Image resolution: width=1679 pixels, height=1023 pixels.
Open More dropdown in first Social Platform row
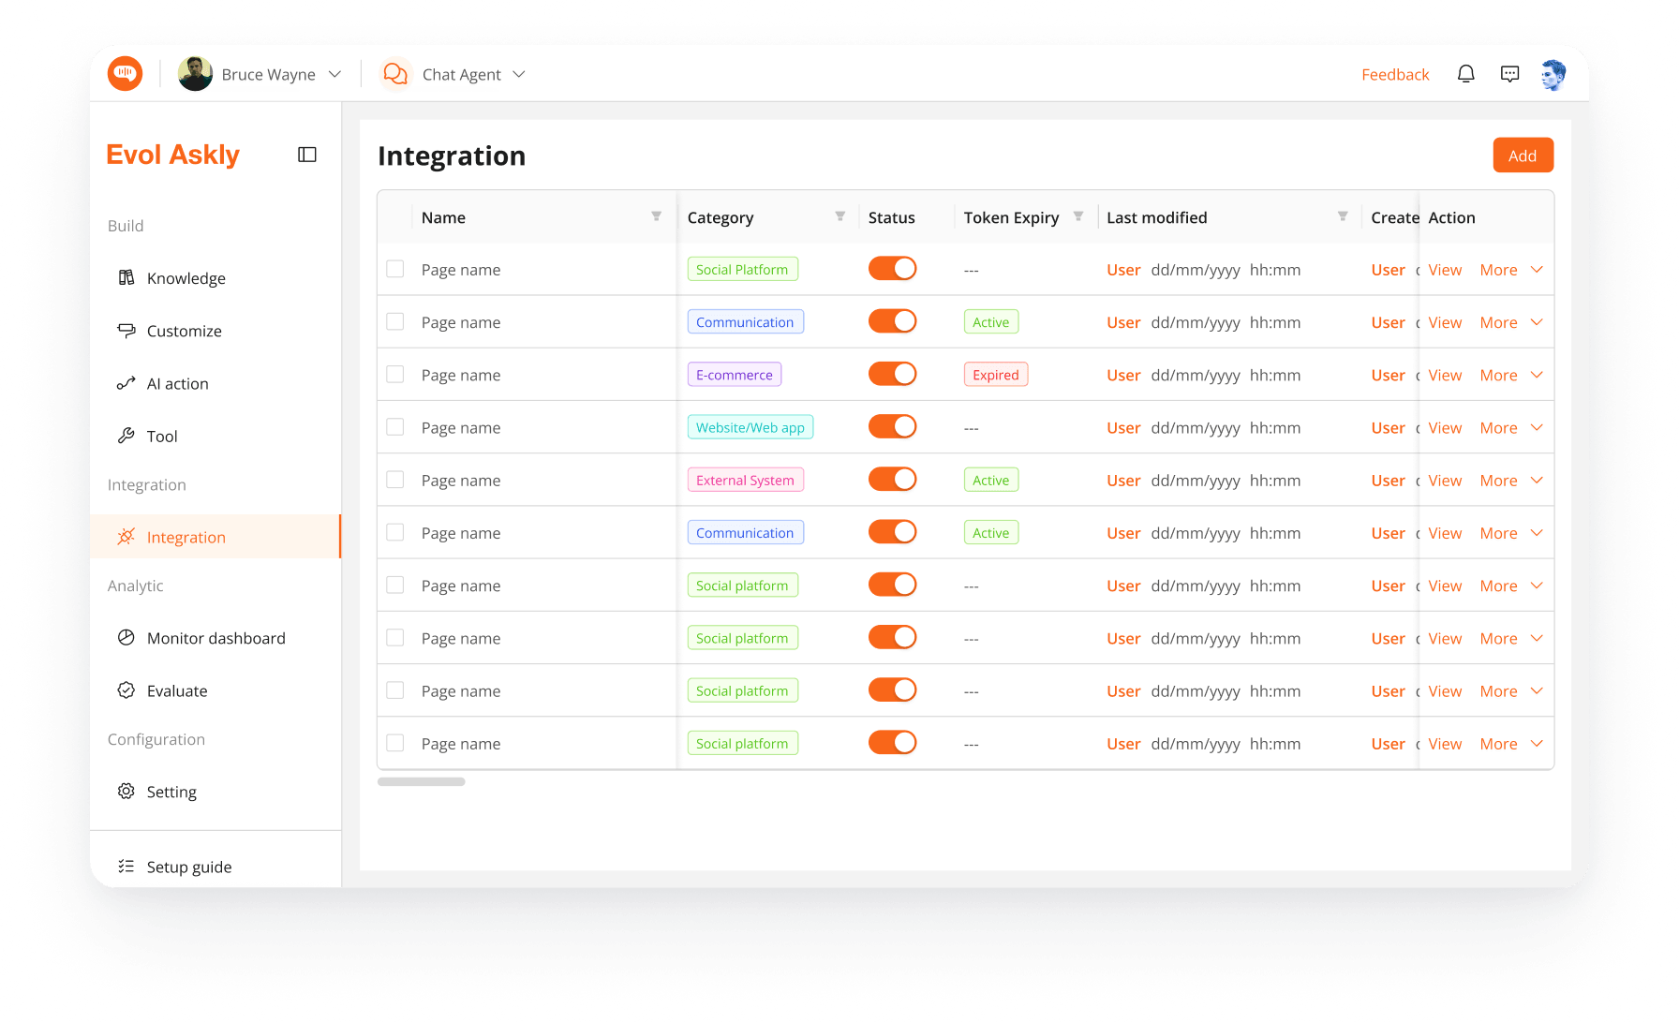tap(1511, 270)
